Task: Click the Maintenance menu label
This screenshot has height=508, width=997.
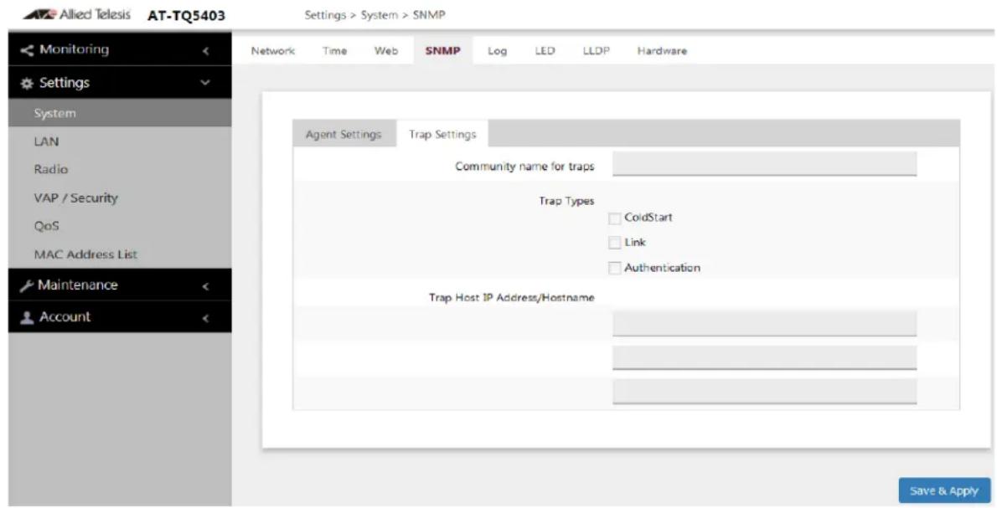Action: (x=77, y=285)
